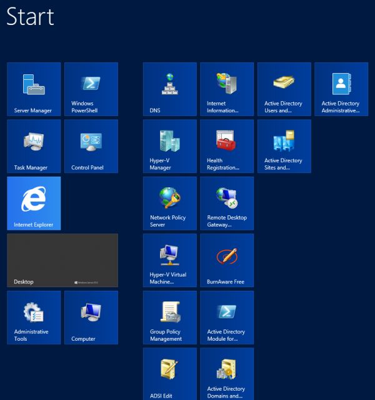375x400 pixels.
Task: Launch Hyper-V Manager tile
Action: click(x=170, y=147)
